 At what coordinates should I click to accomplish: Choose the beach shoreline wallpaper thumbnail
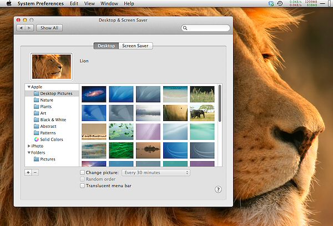pyautogui.click(x=175, y=94)
